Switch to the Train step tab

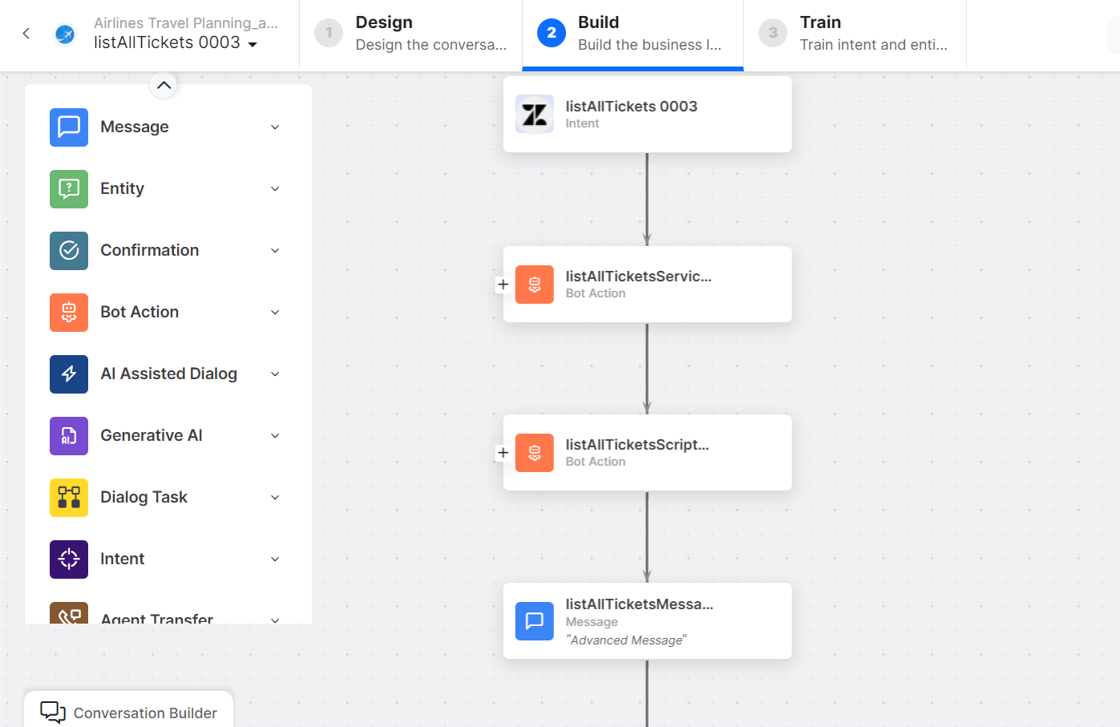855,34
